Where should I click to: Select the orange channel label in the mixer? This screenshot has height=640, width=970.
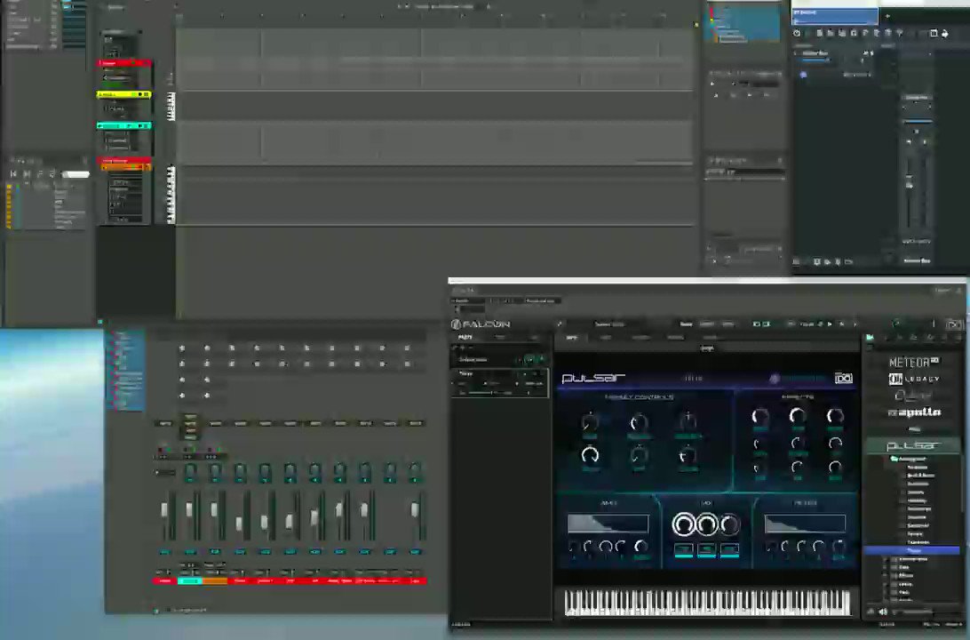[215, 580]
